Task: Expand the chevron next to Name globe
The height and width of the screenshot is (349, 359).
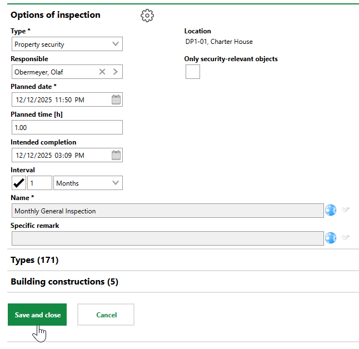Action: 345,210
